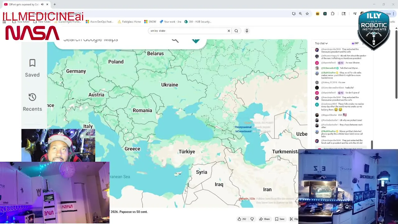Click the chat username @St.BenedictXI

[329, 68]
